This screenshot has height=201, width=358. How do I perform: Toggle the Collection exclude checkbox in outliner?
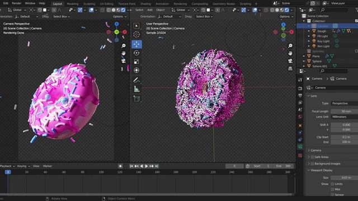point(356,21)
